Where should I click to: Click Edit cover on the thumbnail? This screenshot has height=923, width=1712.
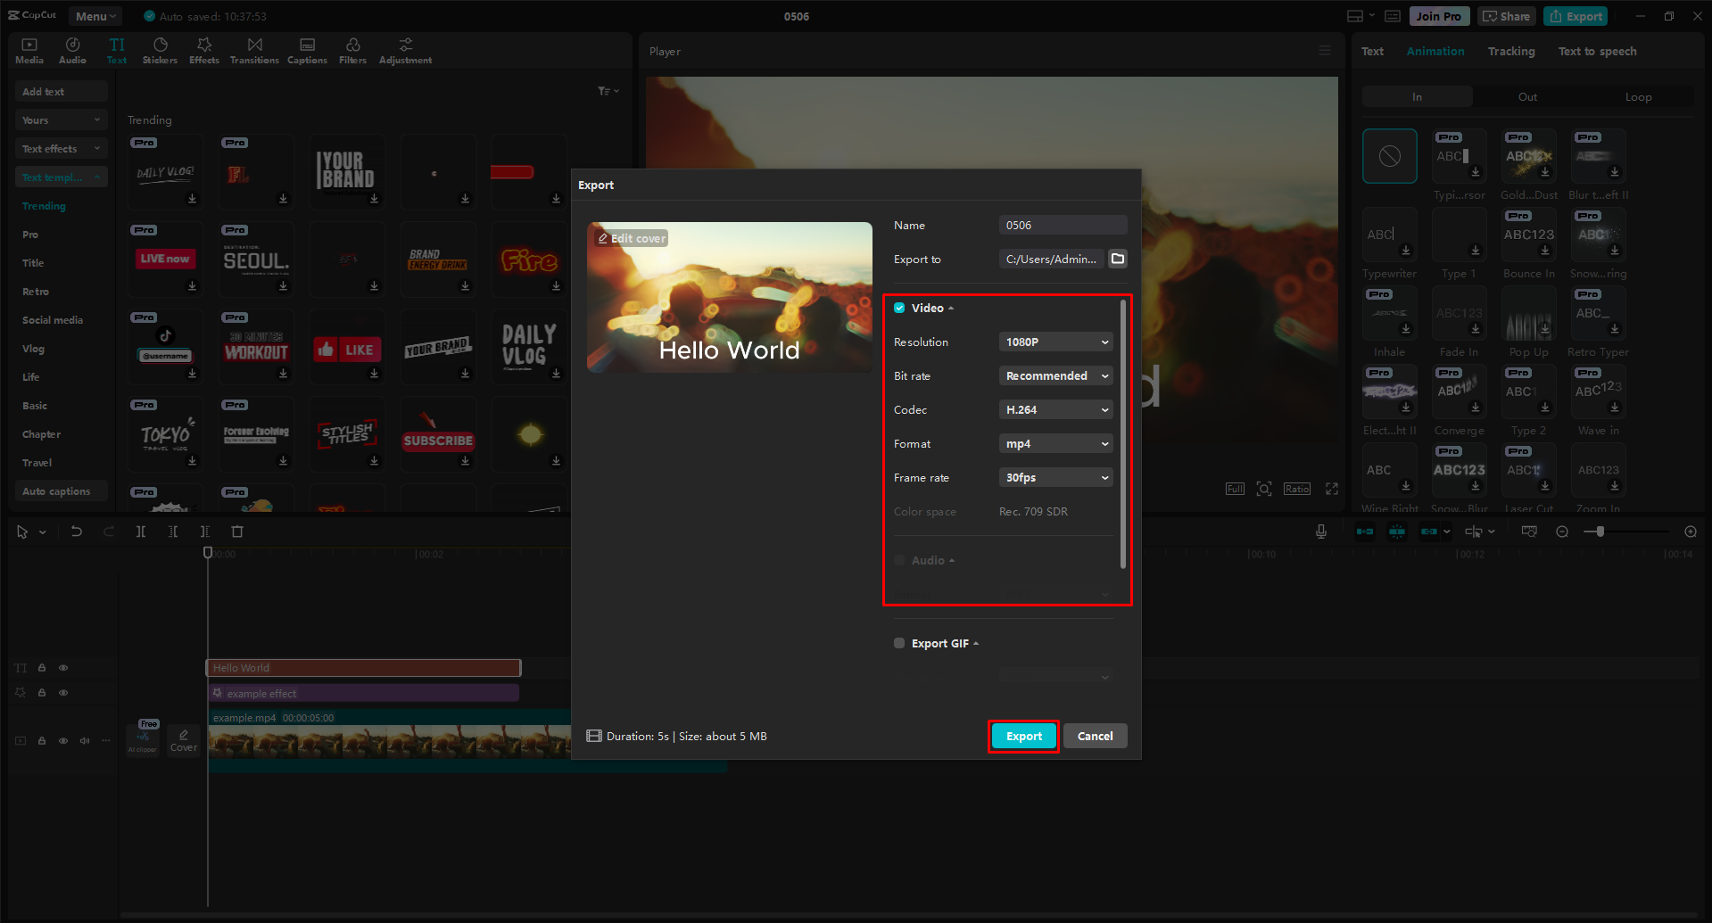[632, 238]
